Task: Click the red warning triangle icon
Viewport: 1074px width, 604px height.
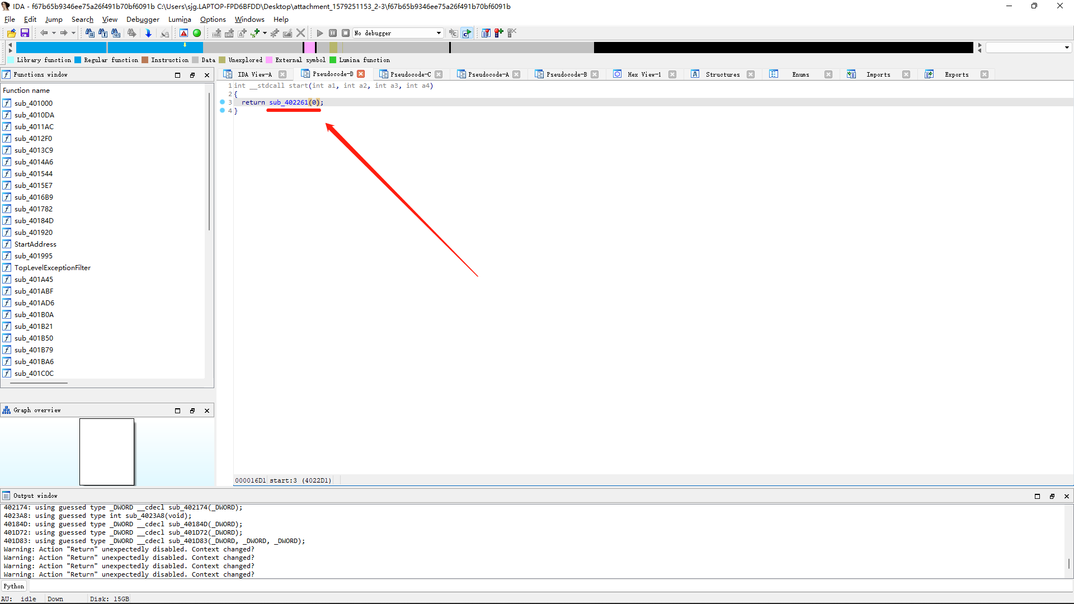Action: point(183,33)
